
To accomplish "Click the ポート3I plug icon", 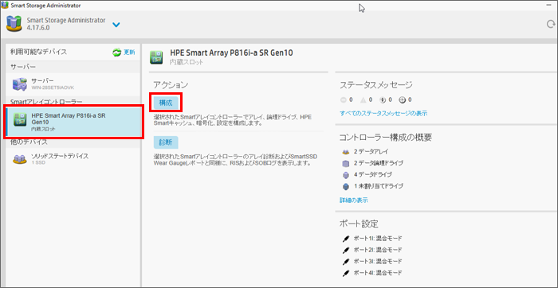I will (x=345, y=262).
